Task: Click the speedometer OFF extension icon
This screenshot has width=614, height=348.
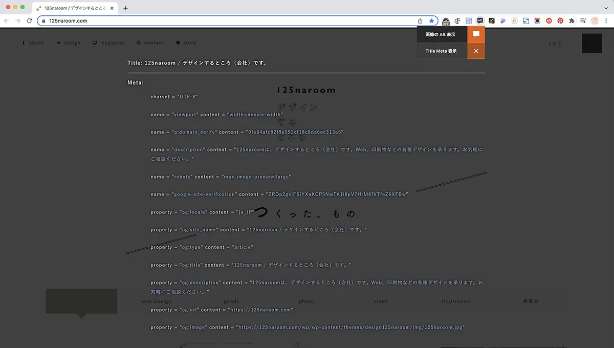Action: pyautogui.click(x=446, y=21)
